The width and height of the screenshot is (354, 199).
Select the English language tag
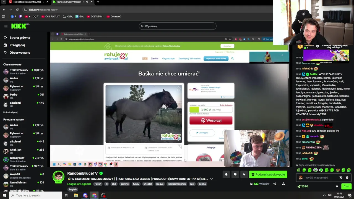(73, 190)
